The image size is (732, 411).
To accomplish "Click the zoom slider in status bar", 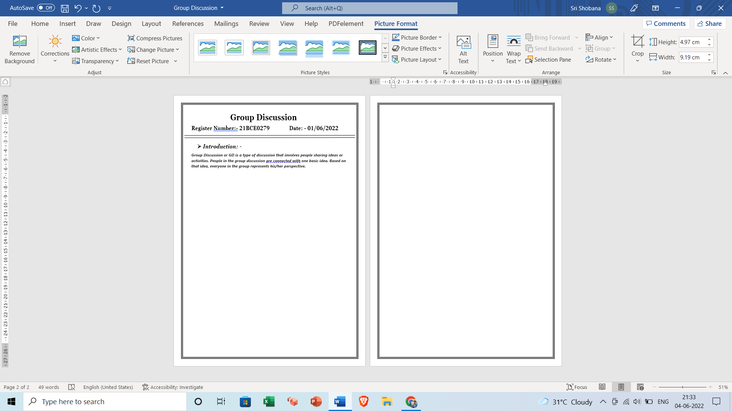I will [x=682, y=387].
